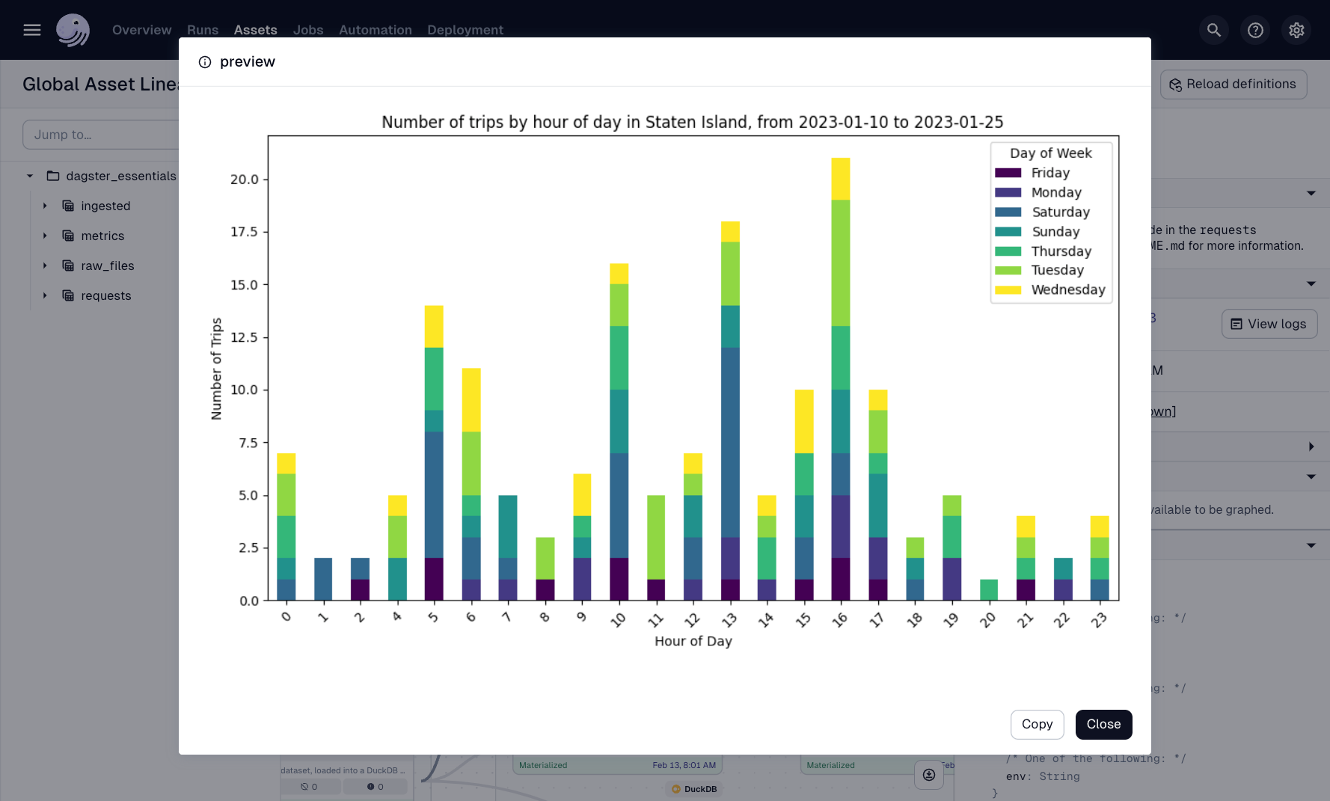The height and width of the screenshot is (801, 1330).
Task: Click the DuckDB badge icon
Action: 678,788
